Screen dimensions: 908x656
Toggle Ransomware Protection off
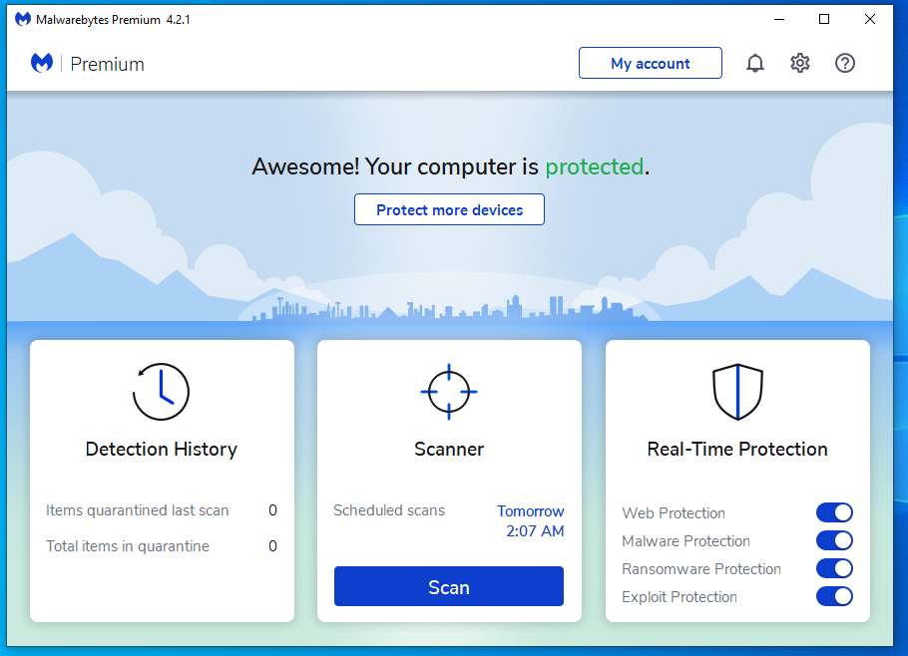(x=834, y=568)
